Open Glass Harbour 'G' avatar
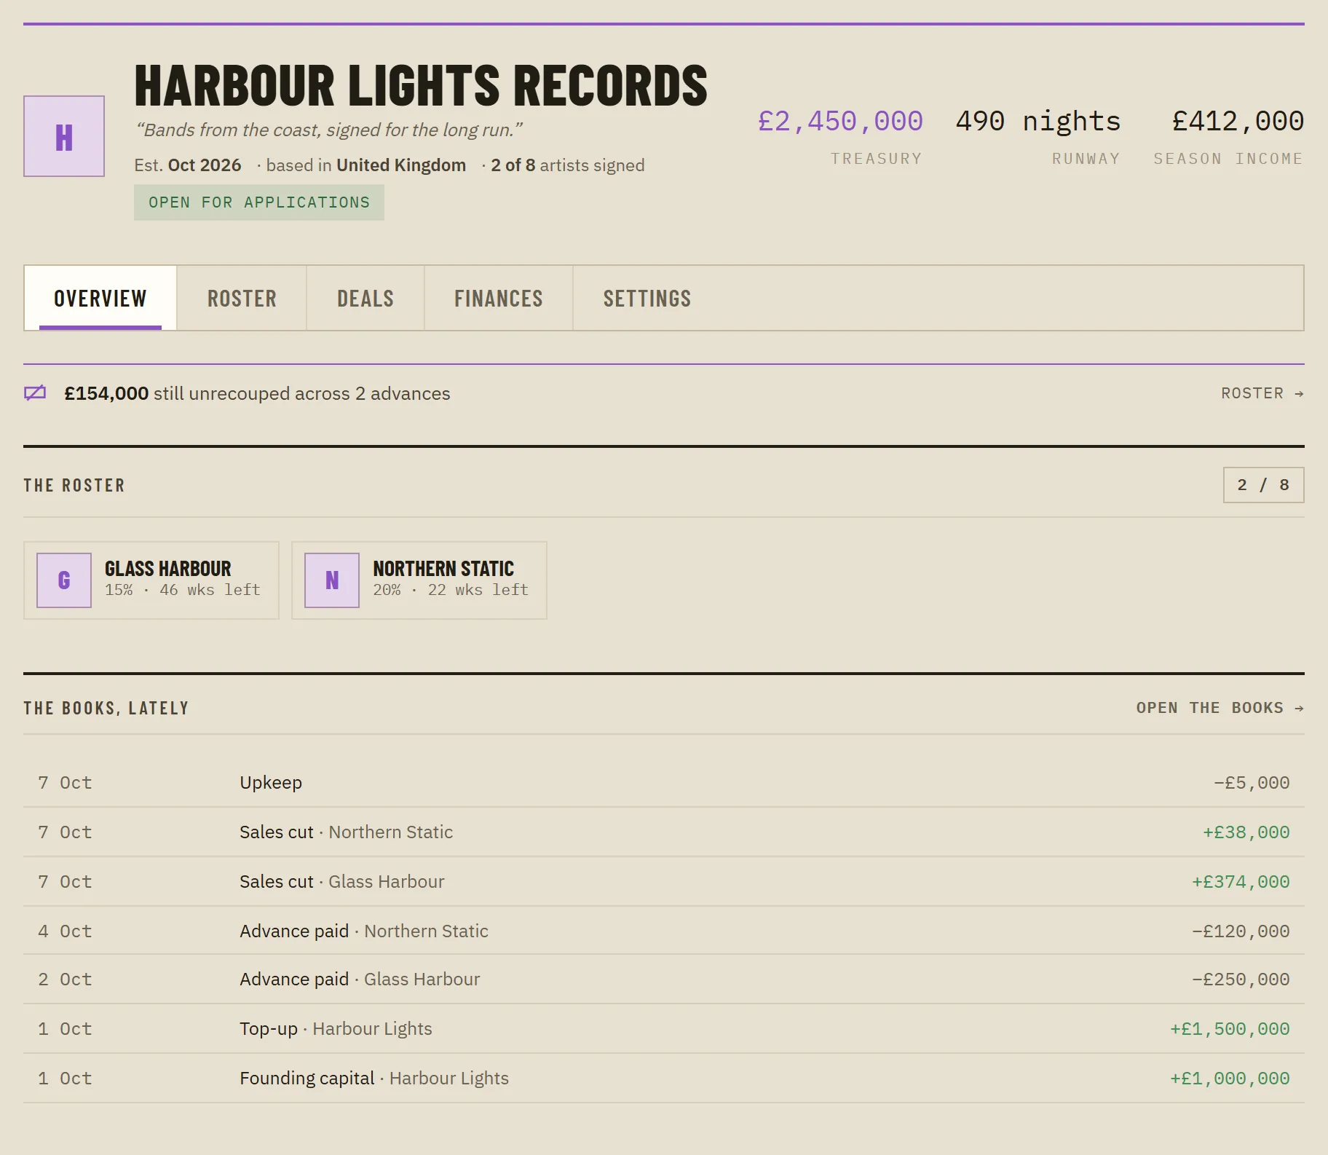 (64, 580)
